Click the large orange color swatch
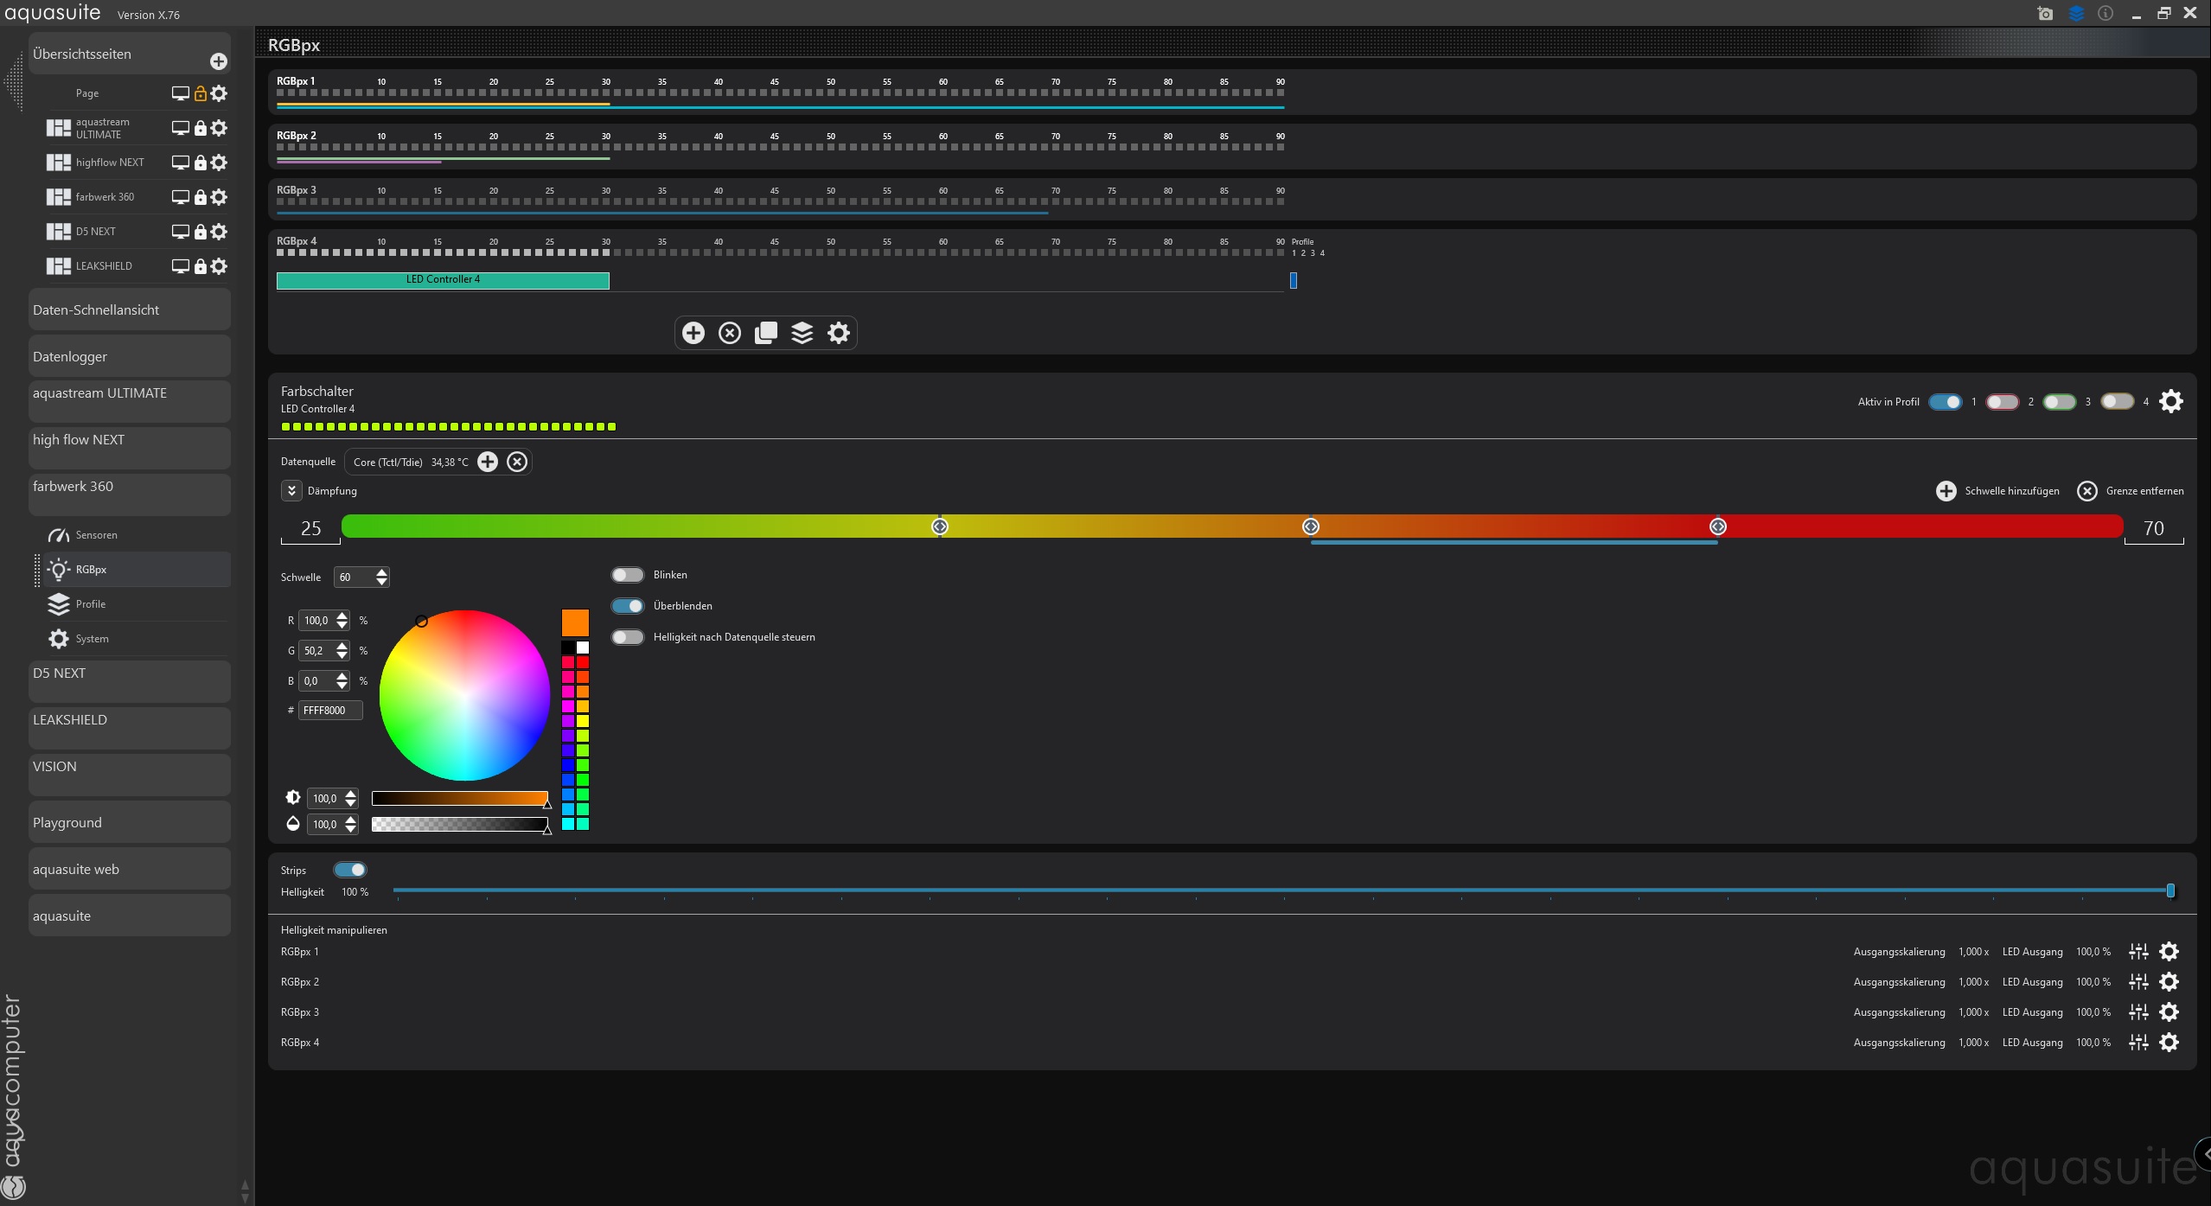 point(575,622)
